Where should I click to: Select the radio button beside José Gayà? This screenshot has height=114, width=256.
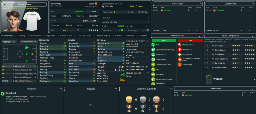coord(205,46)
